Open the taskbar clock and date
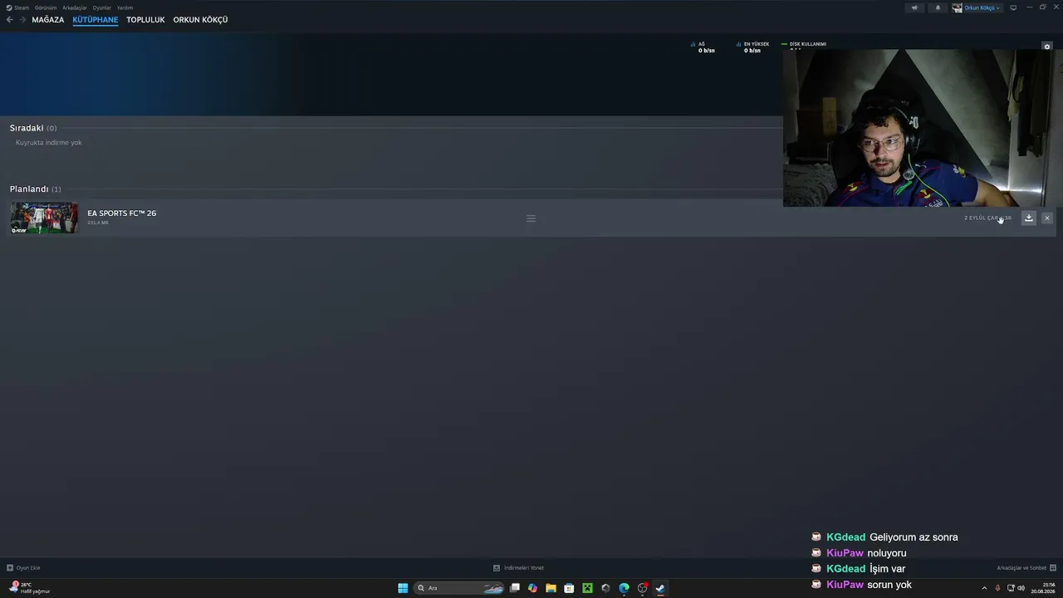1063x598 pixels. 1042,588
